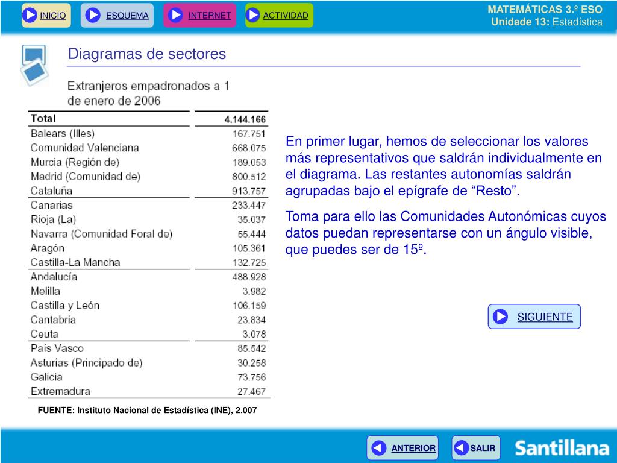The image size is (617, 463).
Task: Select the value 668.075
Action: click(249, 148)
